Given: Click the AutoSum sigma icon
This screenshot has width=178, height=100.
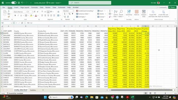Looking at the screenshot, I should [110, 11].
